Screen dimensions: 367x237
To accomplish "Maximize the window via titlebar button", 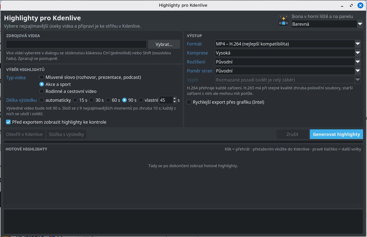I will pyautogui.click(x=352, y=5).
